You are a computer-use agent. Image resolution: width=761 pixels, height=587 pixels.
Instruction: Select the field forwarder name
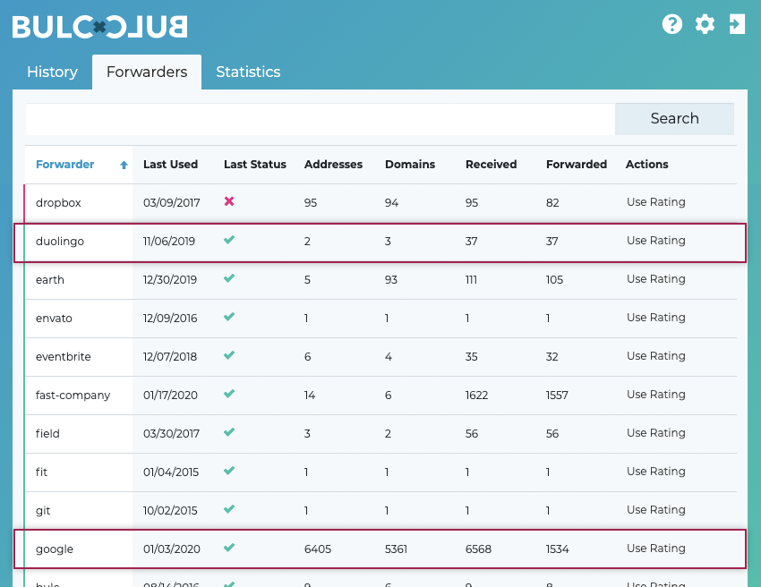47,434
